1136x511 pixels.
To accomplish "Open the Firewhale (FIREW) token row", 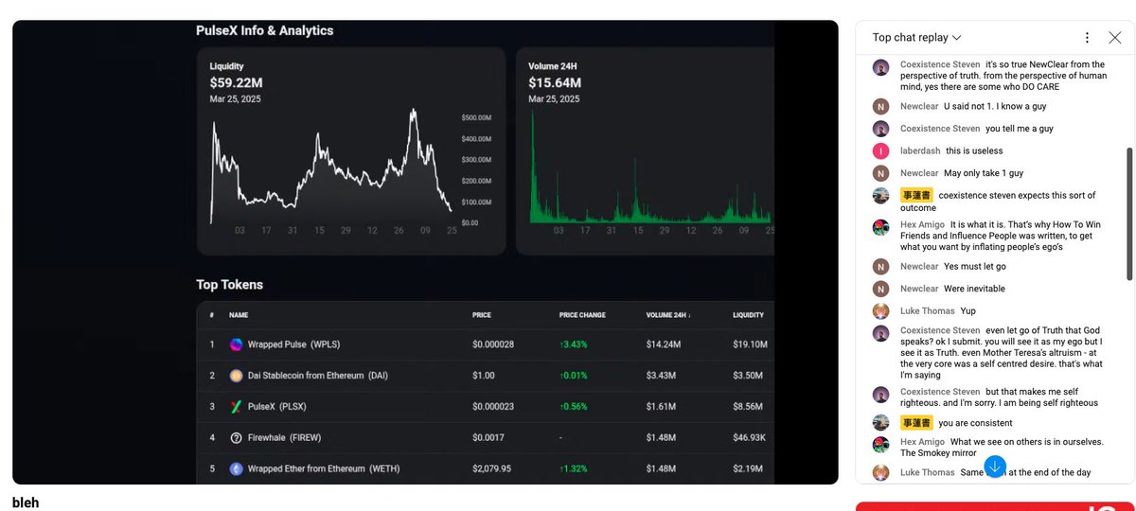I will [486, 437].
